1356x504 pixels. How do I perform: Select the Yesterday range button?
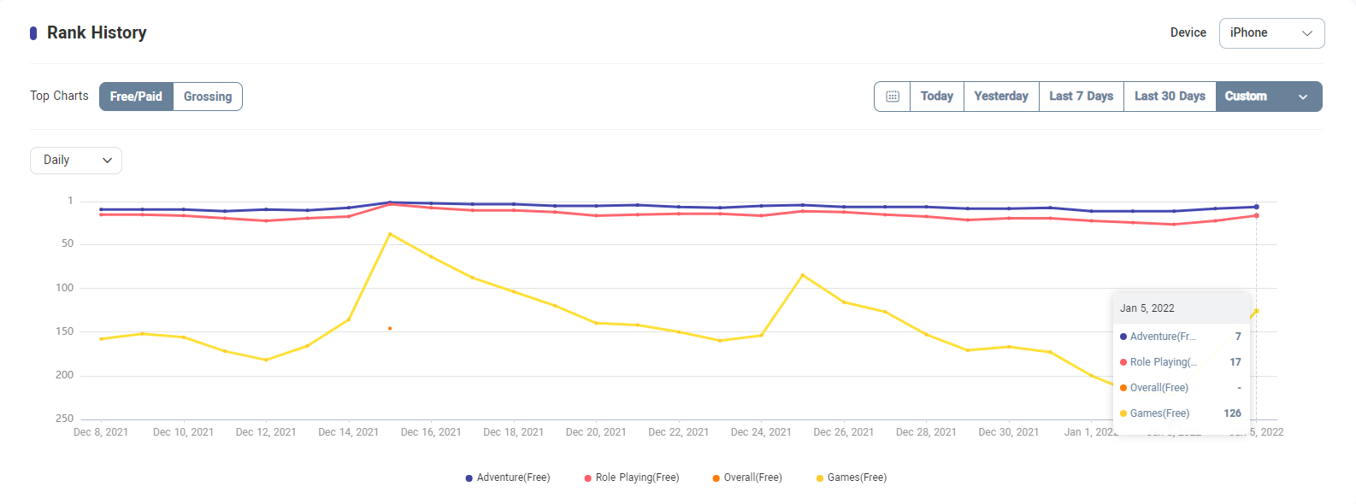point(1001,97)
